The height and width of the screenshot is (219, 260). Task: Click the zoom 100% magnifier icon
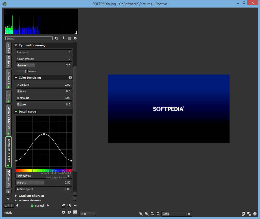(158, 214)
